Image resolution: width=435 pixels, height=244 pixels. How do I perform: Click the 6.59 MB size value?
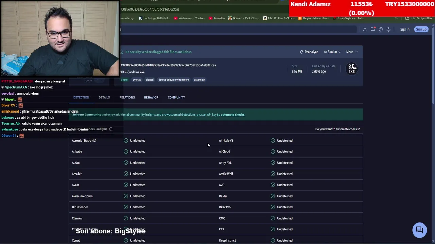click(x=297, y=72)
